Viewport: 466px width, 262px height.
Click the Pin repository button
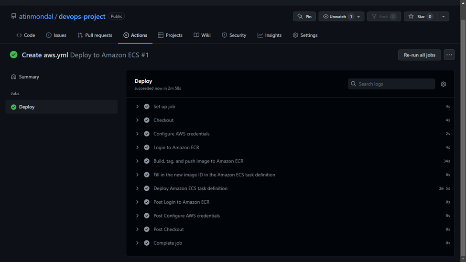click(x=304, y=17)
